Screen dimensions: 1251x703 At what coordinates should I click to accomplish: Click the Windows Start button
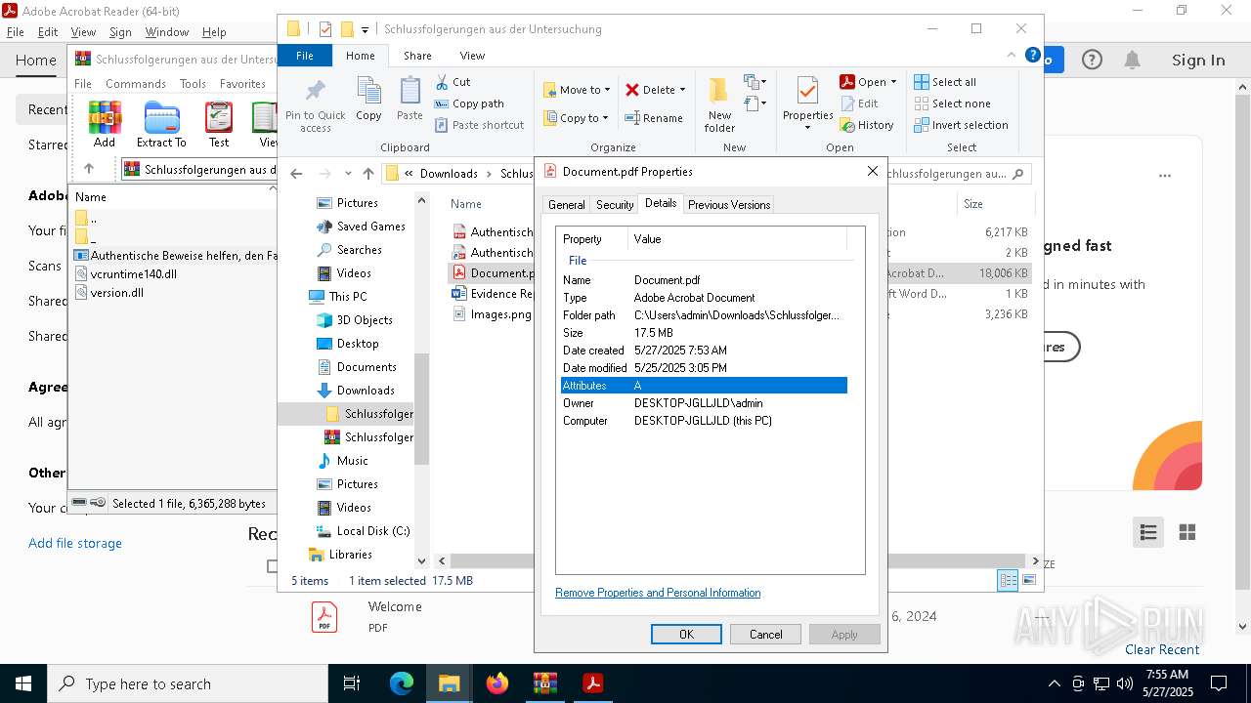tap(23, 683)
